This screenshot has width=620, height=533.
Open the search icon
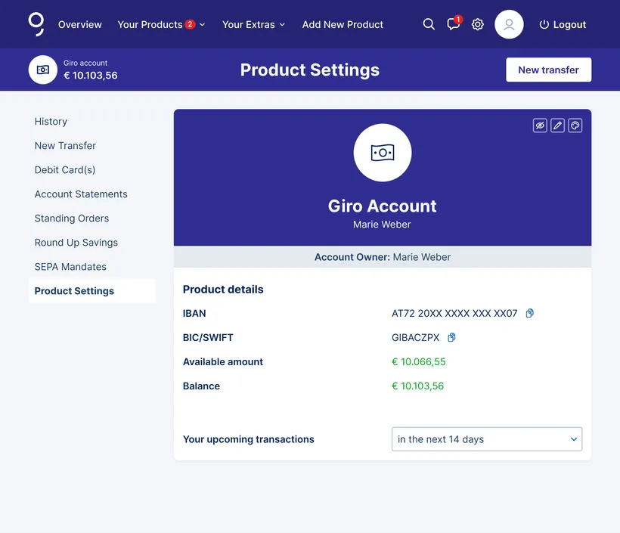[429, 24]
